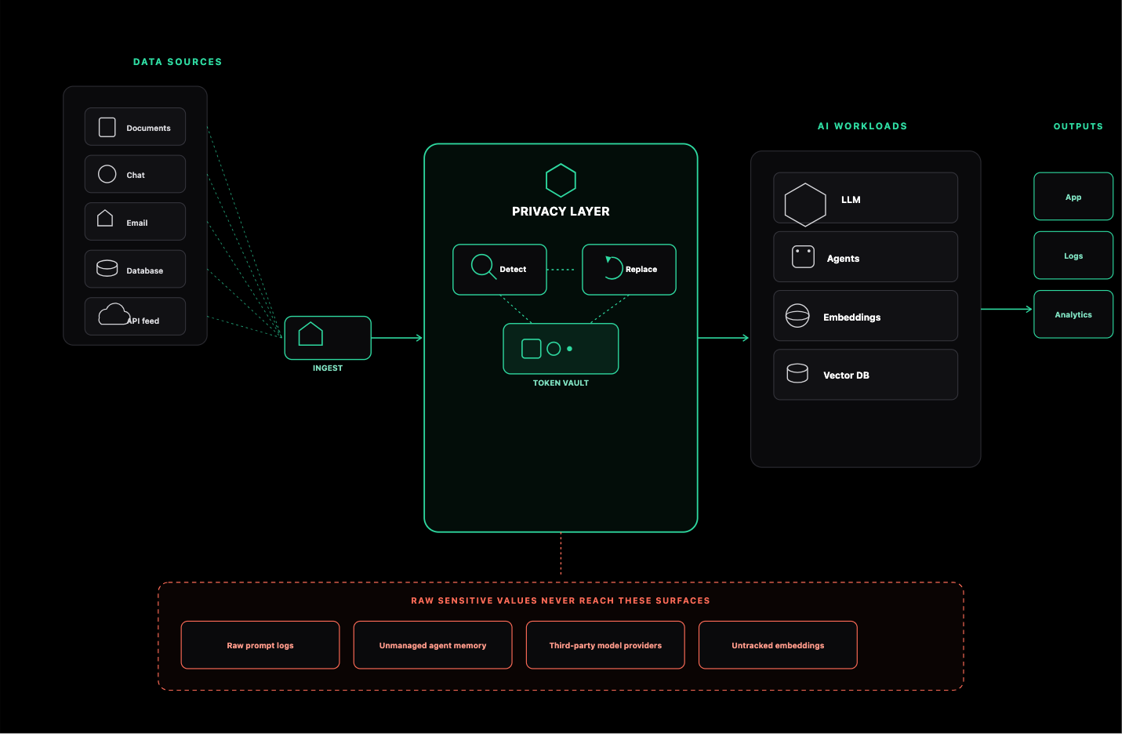Click the OUTPUTS heading

tap(1078, 126)
